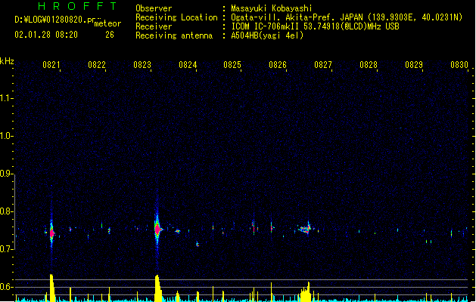Click the scattered echo cluster before 0827
The height and width of the screenshot is (302, 476).
(305, 229)
